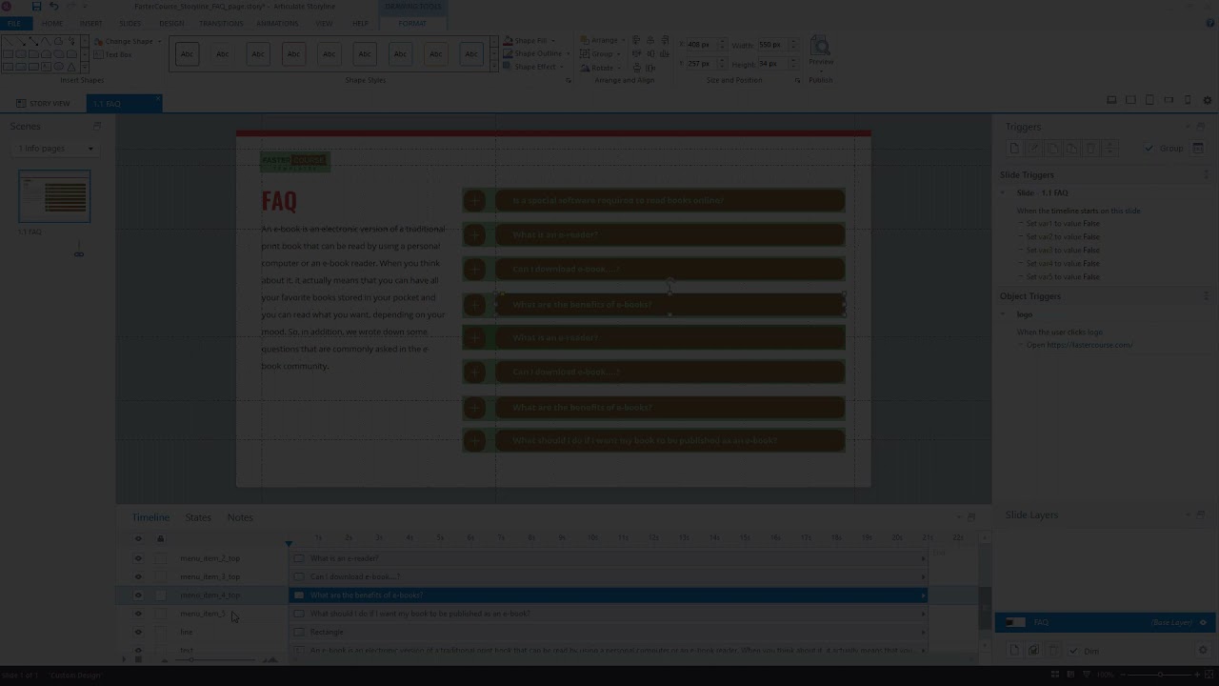Open the DESIGN ribbon tab
Viewport: 1219px width, 686px height.
171,23
